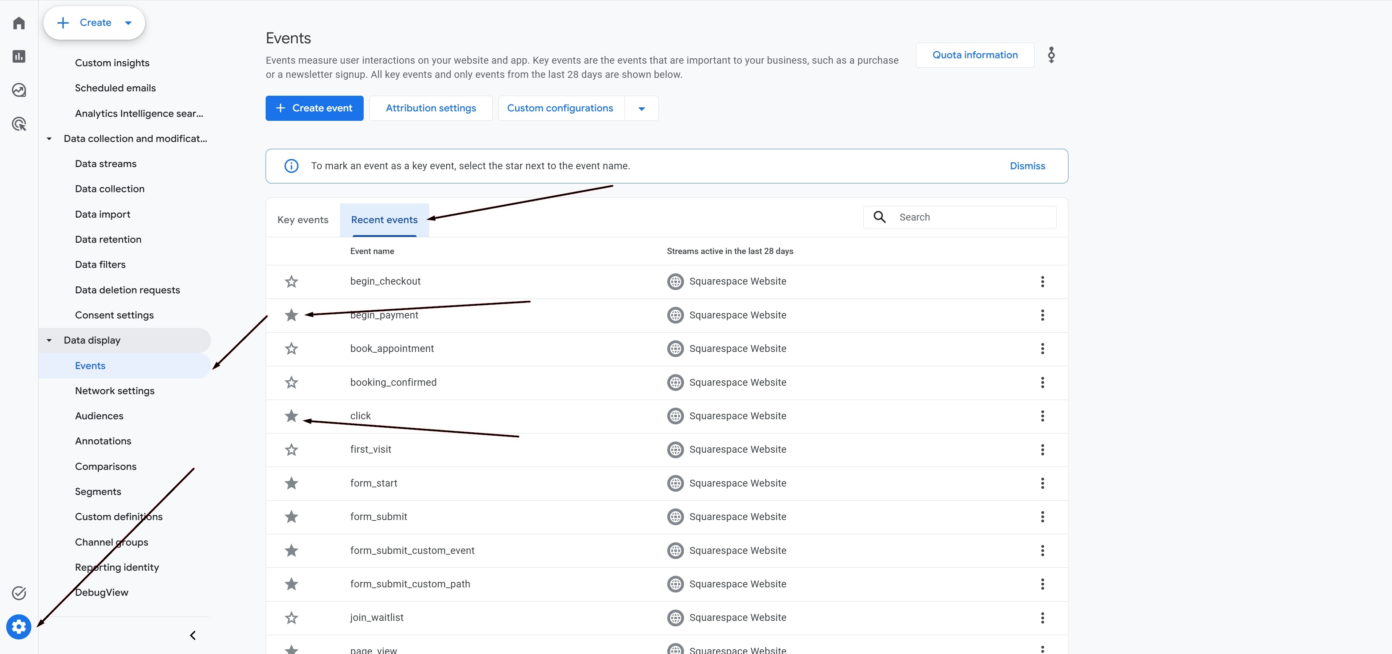This screenshot has width=1392, height=654.
Task: Open more options for begin_payment row
Action: tap(1043, 315)
